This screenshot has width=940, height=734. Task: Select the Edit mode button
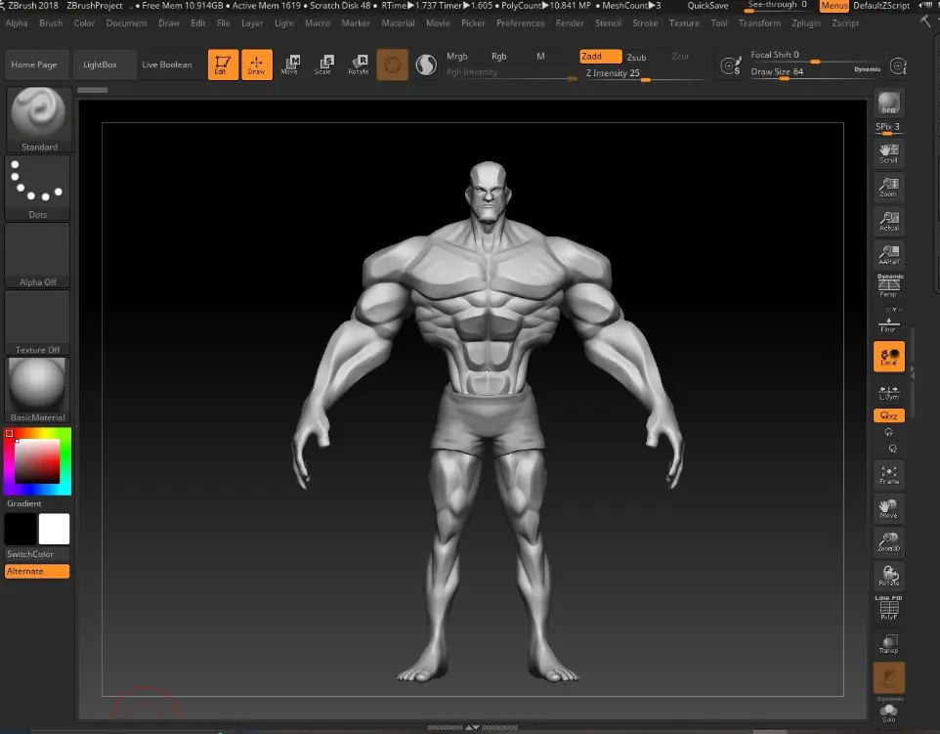pyautogui.click(x=223, y=65)
